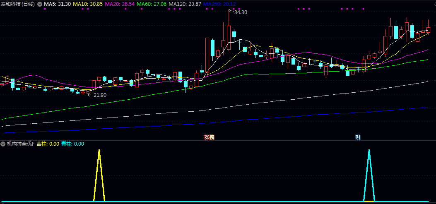Expand the 机构控盘优F indicator dropdown arrow
Screen dimensions: 436x204
point(3,144)
